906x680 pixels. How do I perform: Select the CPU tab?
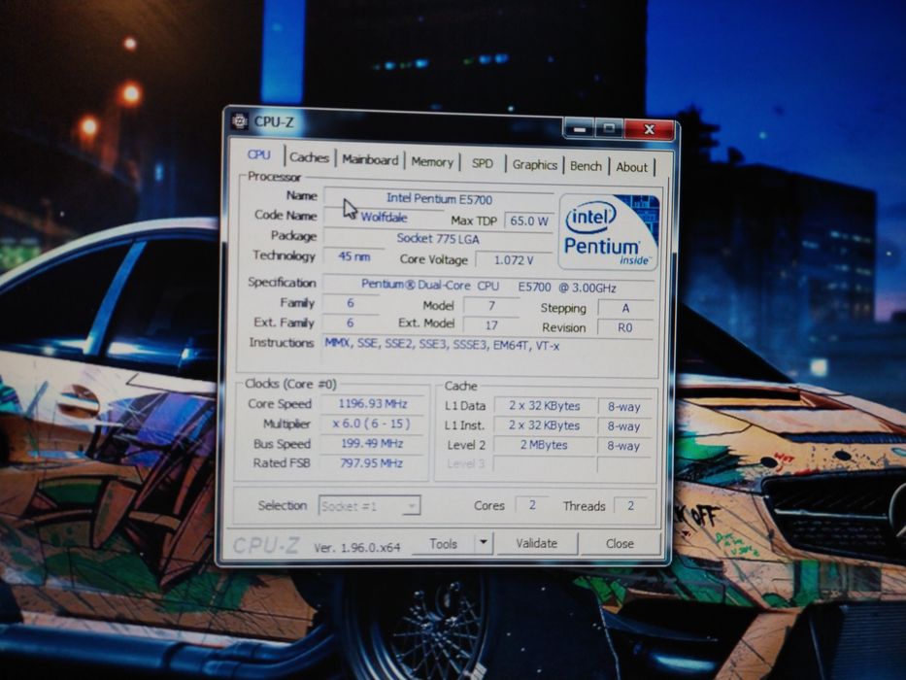tap(259, 155)
